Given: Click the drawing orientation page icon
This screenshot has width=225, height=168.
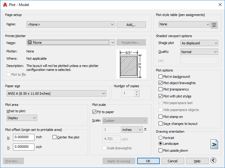Looking at the screenshot, I should click(x=214, y=145).
